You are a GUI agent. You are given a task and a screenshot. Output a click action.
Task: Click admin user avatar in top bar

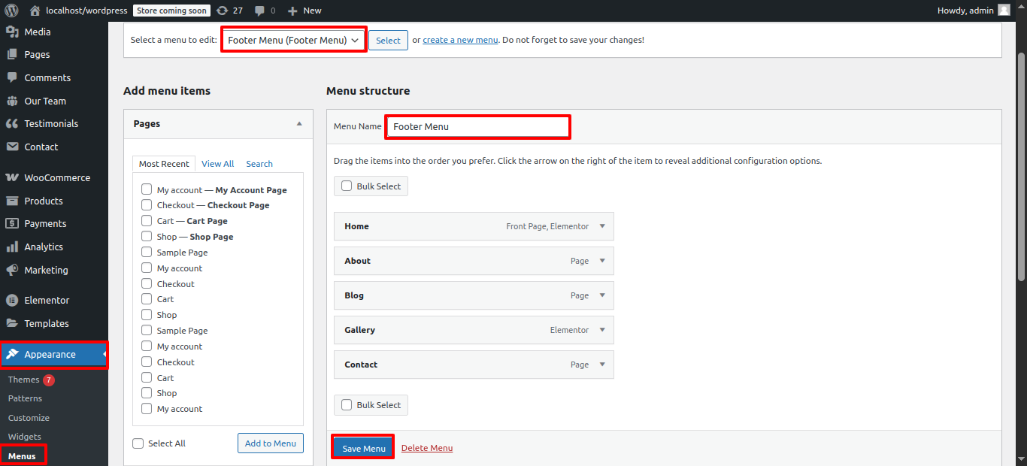click(1004, 11)
